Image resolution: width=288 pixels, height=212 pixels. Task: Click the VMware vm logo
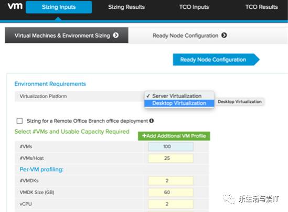click(15, 6)
